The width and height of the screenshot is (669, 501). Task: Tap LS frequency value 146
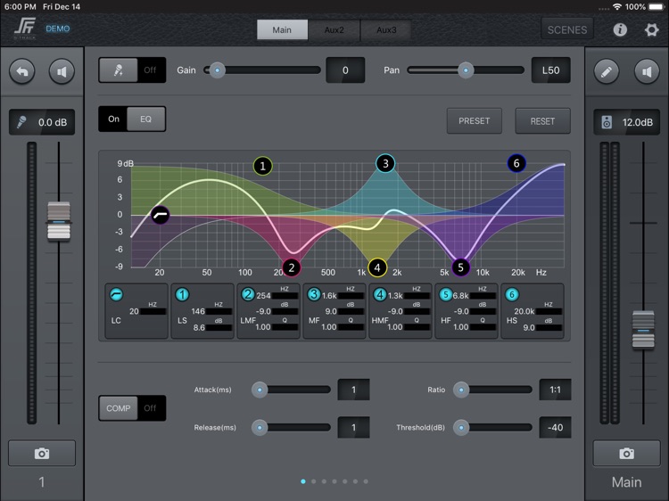coord(198,311)
